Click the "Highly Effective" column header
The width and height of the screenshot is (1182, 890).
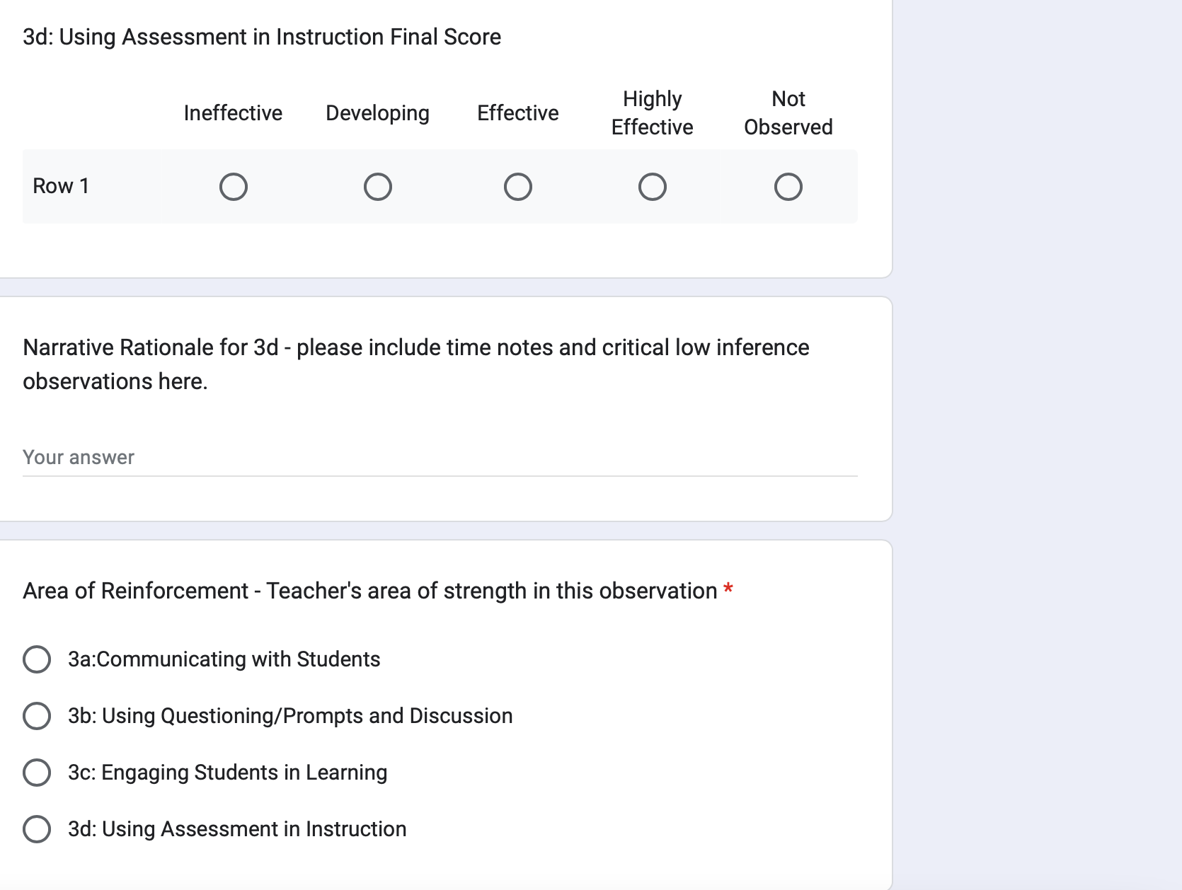(x=653, y=113)
